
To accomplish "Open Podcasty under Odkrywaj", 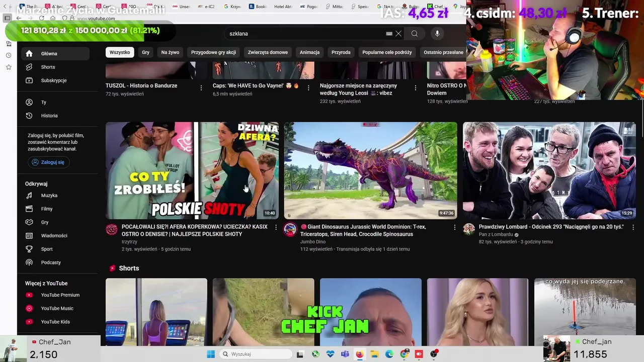I will click(x=55, y=262).
